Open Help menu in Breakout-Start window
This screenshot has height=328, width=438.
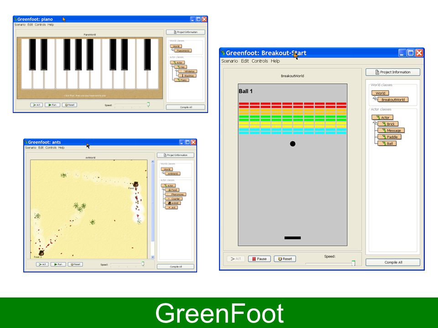pos(275,61)
